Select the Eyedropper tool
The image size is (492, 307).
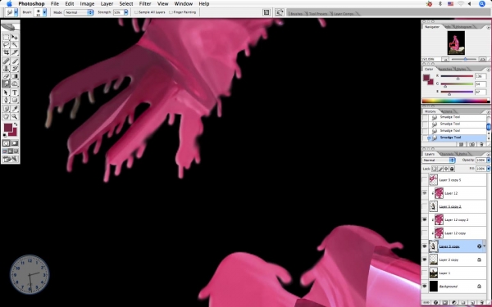[x=15, y=109]
